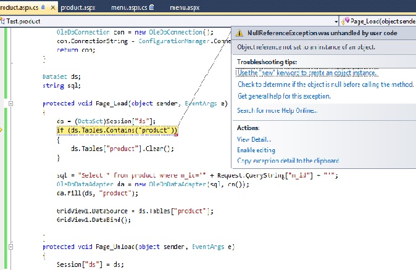Click the 'GridView1.DataBind();' line
The height and width of the screenshot is (270, 416).
94,219
